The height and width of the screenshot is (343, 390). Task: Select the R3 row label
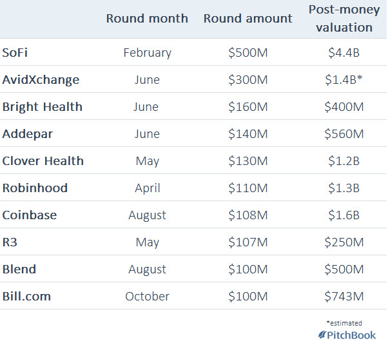[x=10, y=242]
